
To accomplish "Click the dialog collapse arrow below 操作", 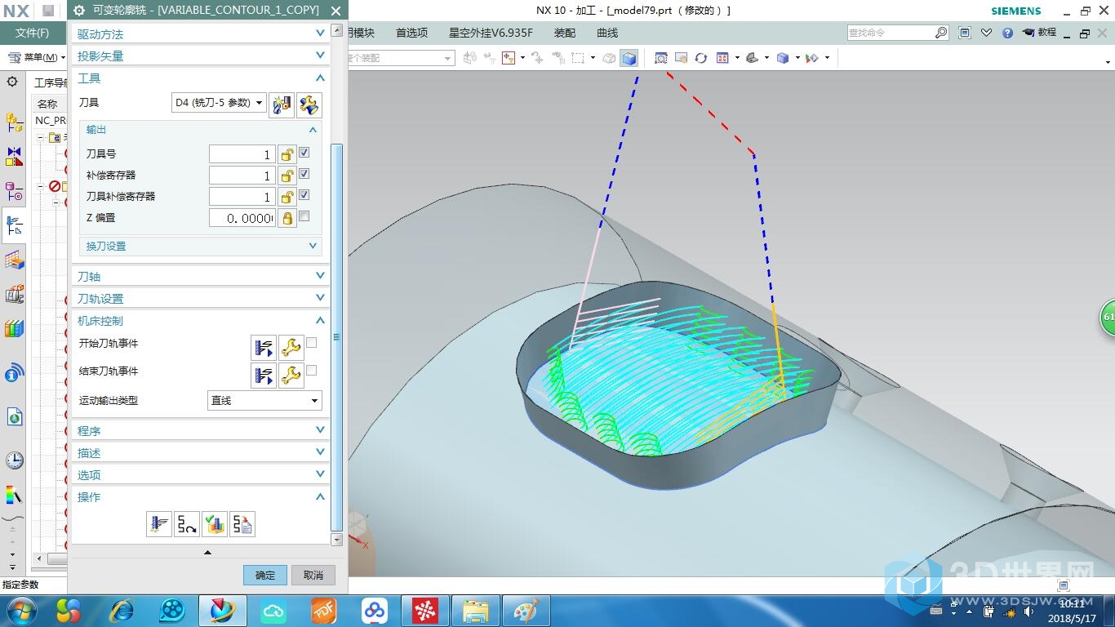I will pyautogui.click(x=207, y=553).
